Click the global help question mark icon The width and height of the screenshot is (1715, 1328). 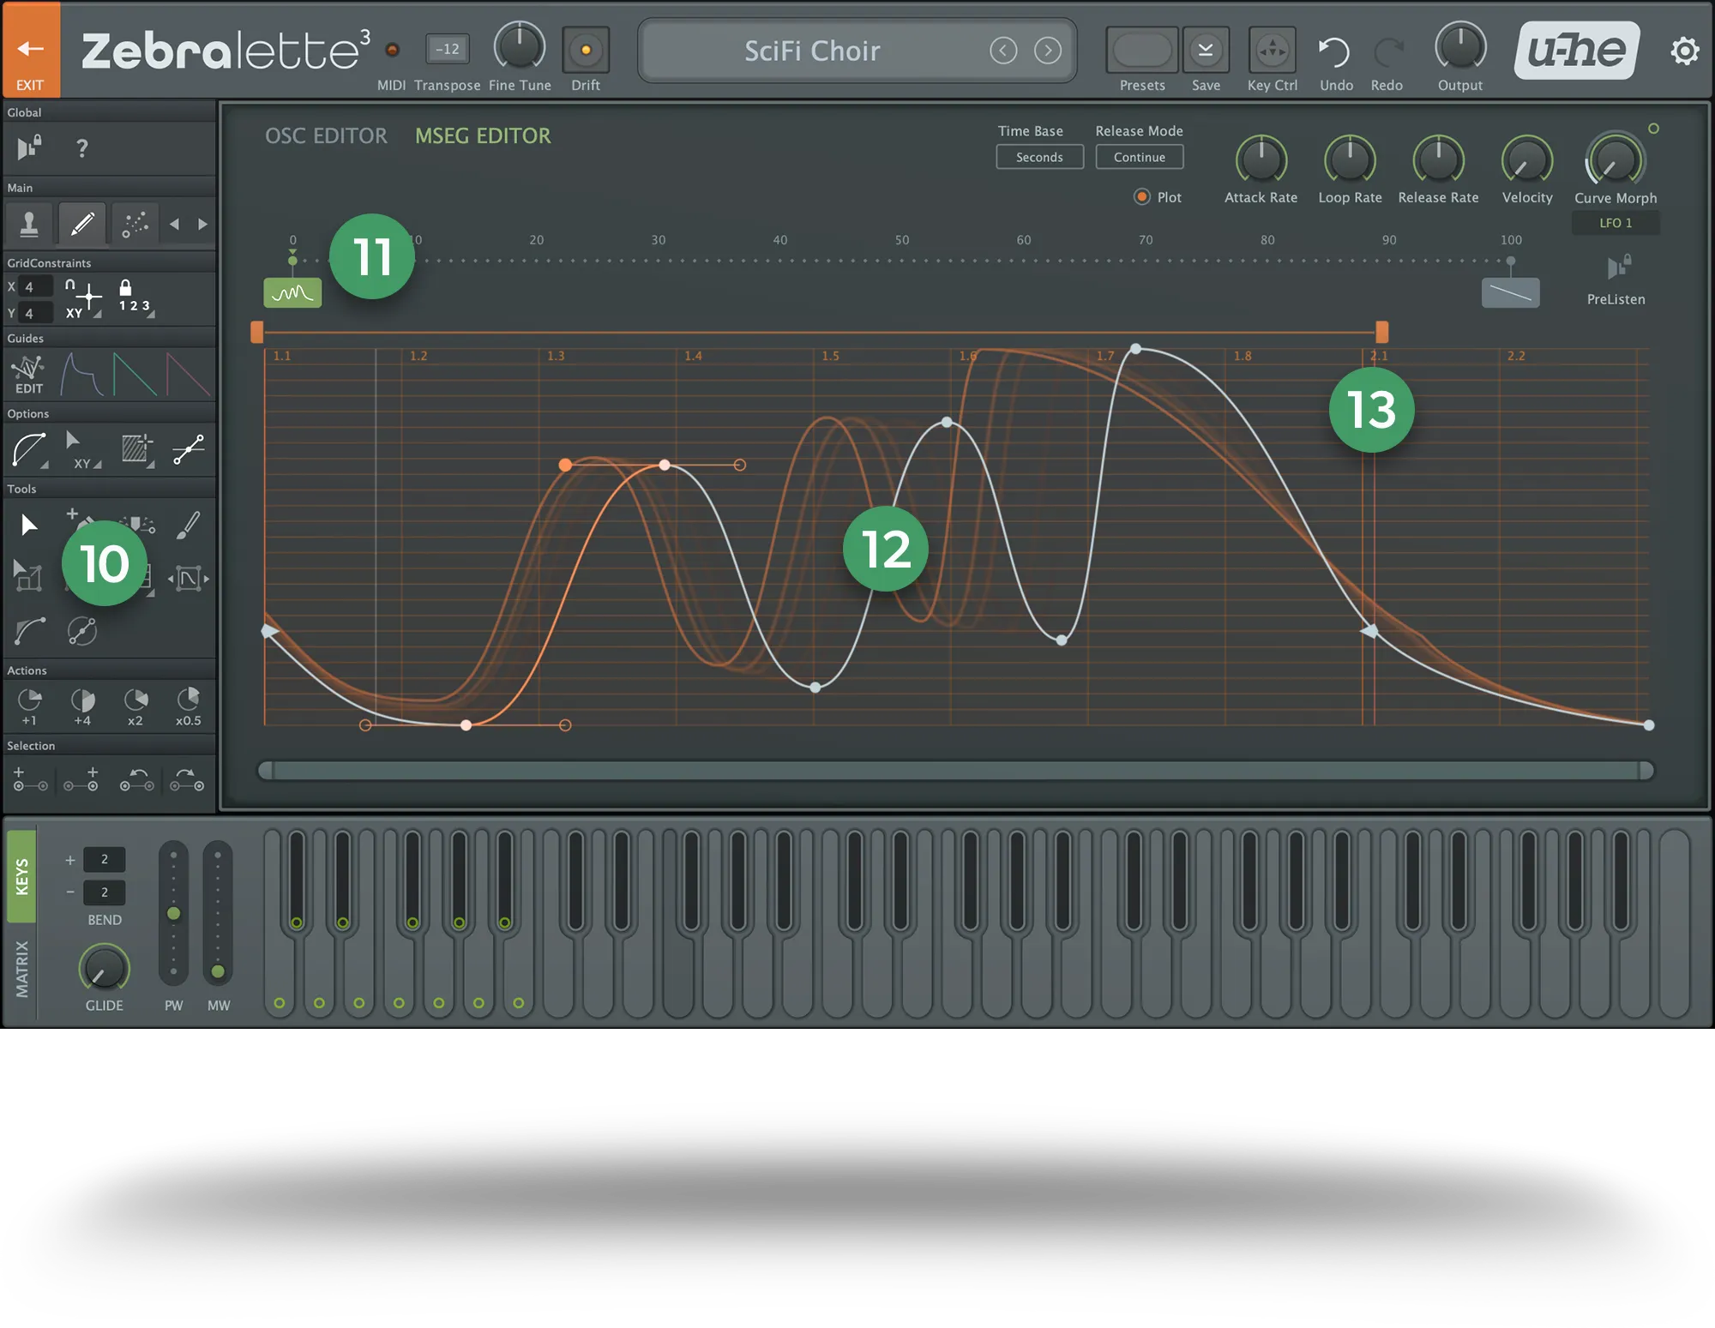pos(81,148)
